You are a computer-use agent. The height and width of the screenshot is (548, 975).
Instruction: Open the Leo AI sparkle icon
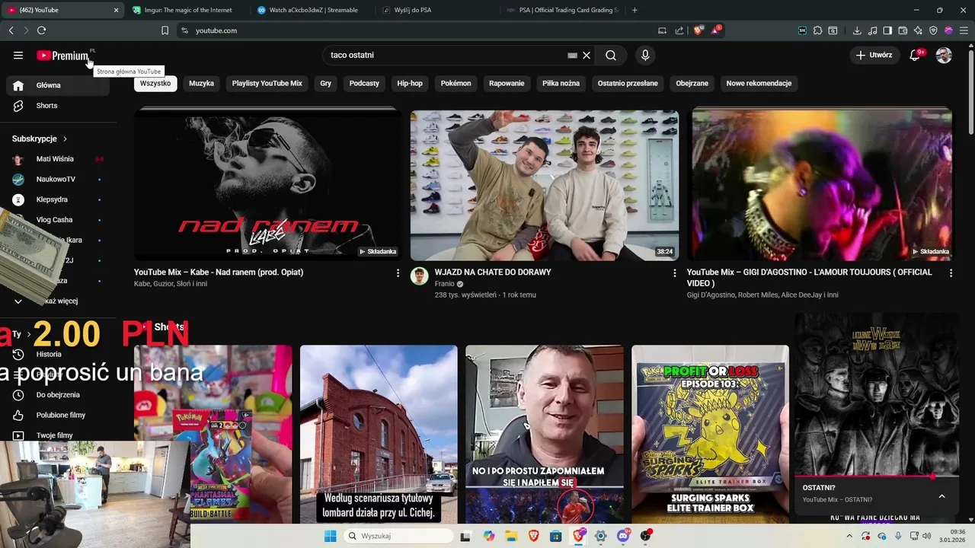[x=918, y=30]
